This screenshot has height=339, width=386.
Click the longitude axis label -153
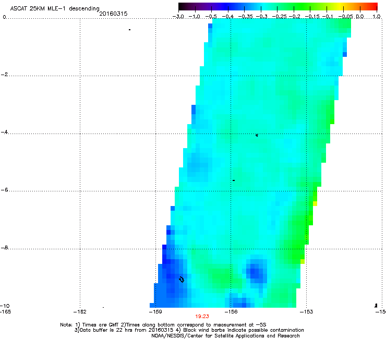click(307, 312)
